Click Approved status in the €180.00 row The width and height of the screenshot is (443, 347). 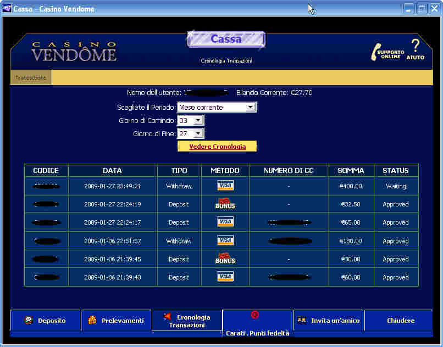point(396,241)
